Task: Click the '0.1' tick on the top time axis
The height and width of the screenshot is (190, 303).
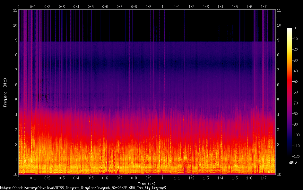Action: tap(33, 6)
